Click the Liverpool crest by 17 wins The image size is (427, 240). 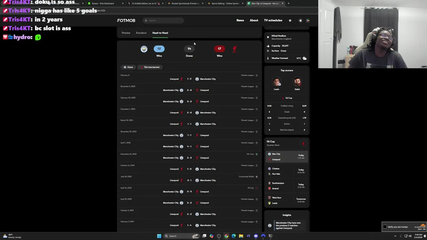pos(234,49)
